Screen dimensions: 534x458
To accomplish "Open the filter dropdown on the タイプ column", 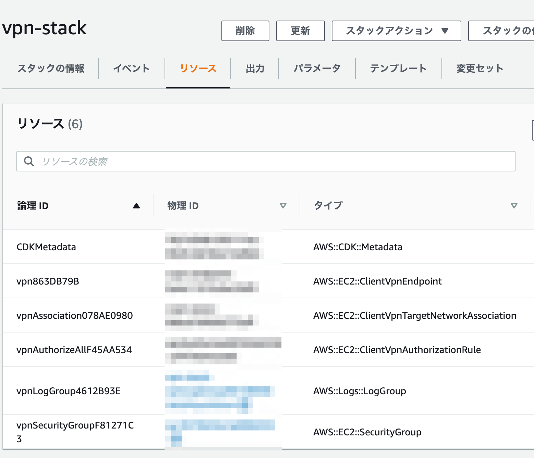I will point(514,205).
